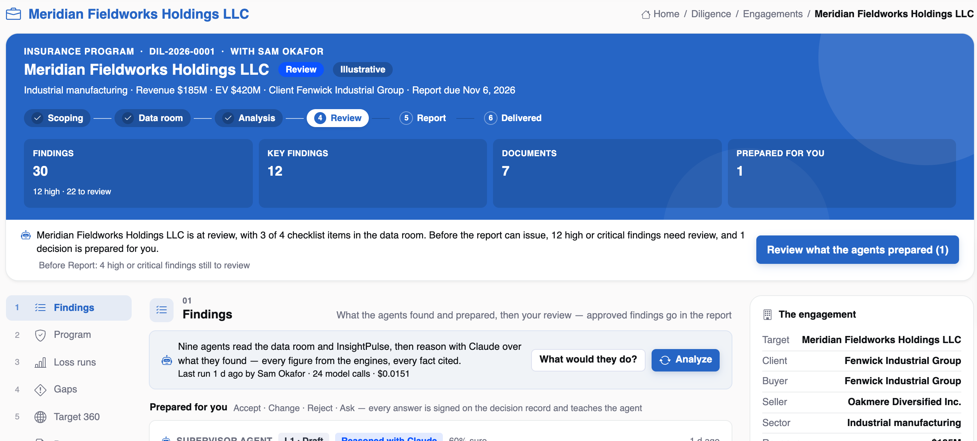977x441 pixels.
Task: Open Program section in sidebar
Action: tap(69, 335)
